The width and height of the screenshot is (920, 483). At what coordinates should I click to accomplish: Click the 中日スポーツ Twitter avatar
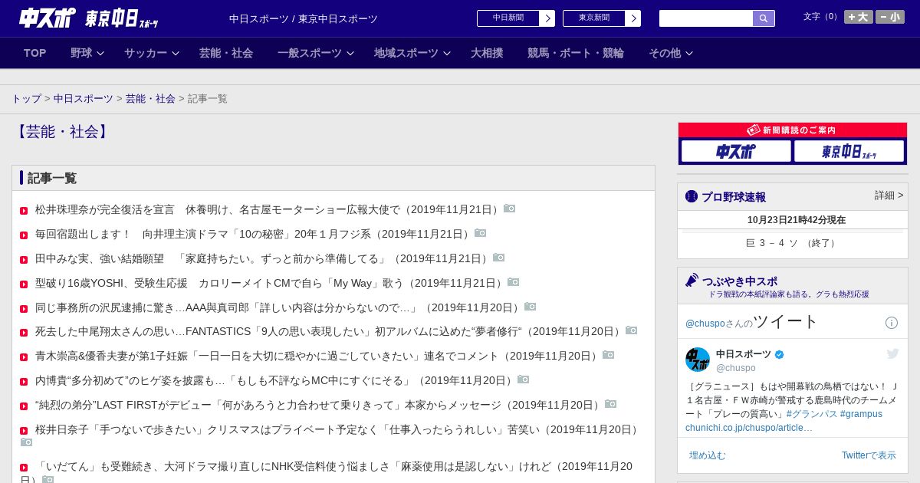click(698, 360)
